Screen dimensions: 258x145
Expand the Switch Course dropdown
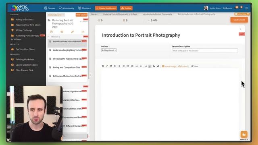click(56, 15)
